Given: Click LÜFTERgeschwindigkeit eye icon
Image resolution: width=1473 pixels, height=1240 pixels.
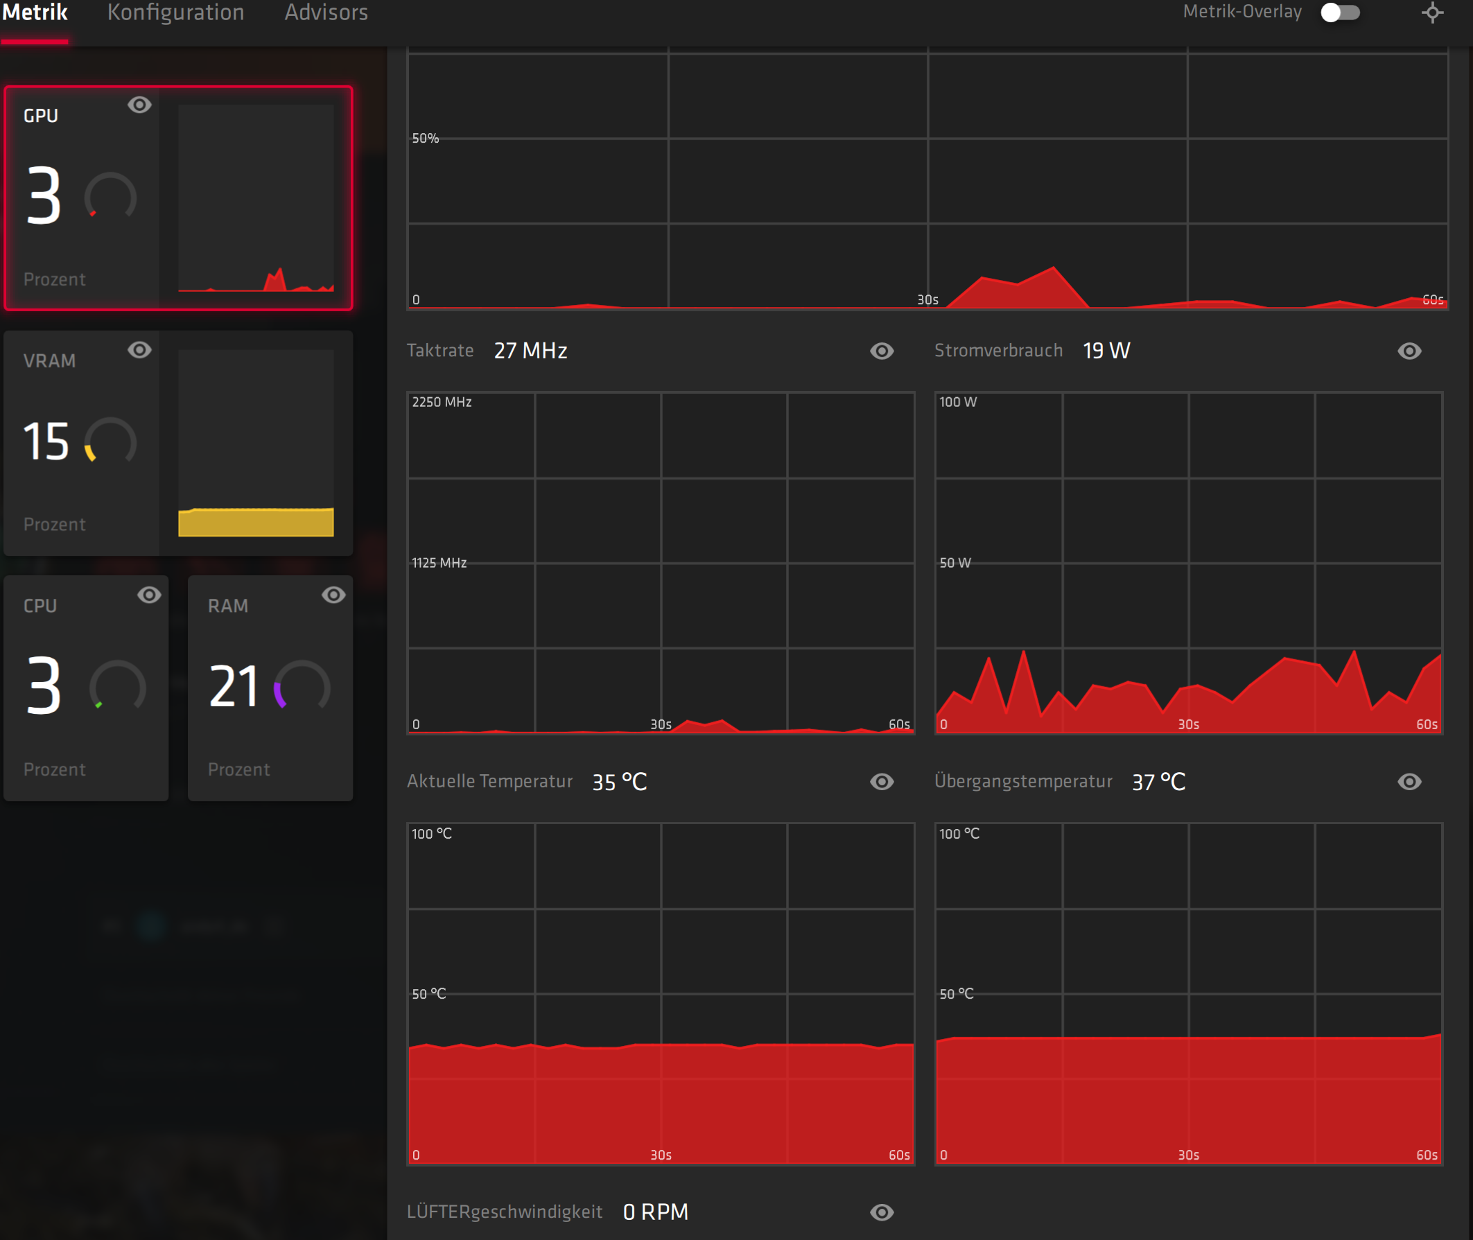Looking at the screenshot, I should pyautogui.click(x=882, y=1212).
